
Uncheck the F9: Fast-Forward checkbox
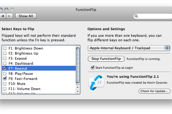pos(5,79)
